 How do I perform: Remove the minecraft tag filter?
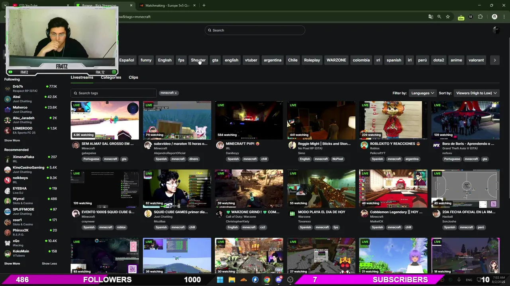tap(176, 93)
